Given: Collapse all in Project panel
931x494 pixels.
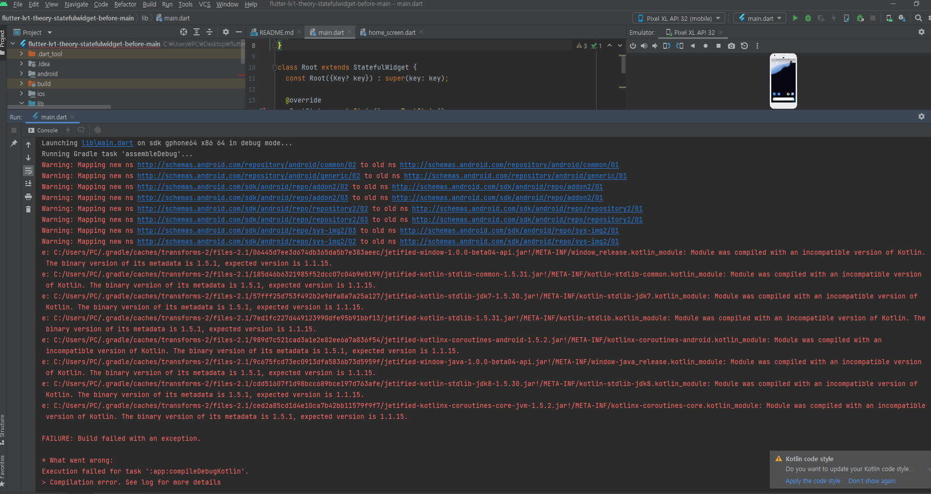Looking at the screenshot, I should (209, 32).
